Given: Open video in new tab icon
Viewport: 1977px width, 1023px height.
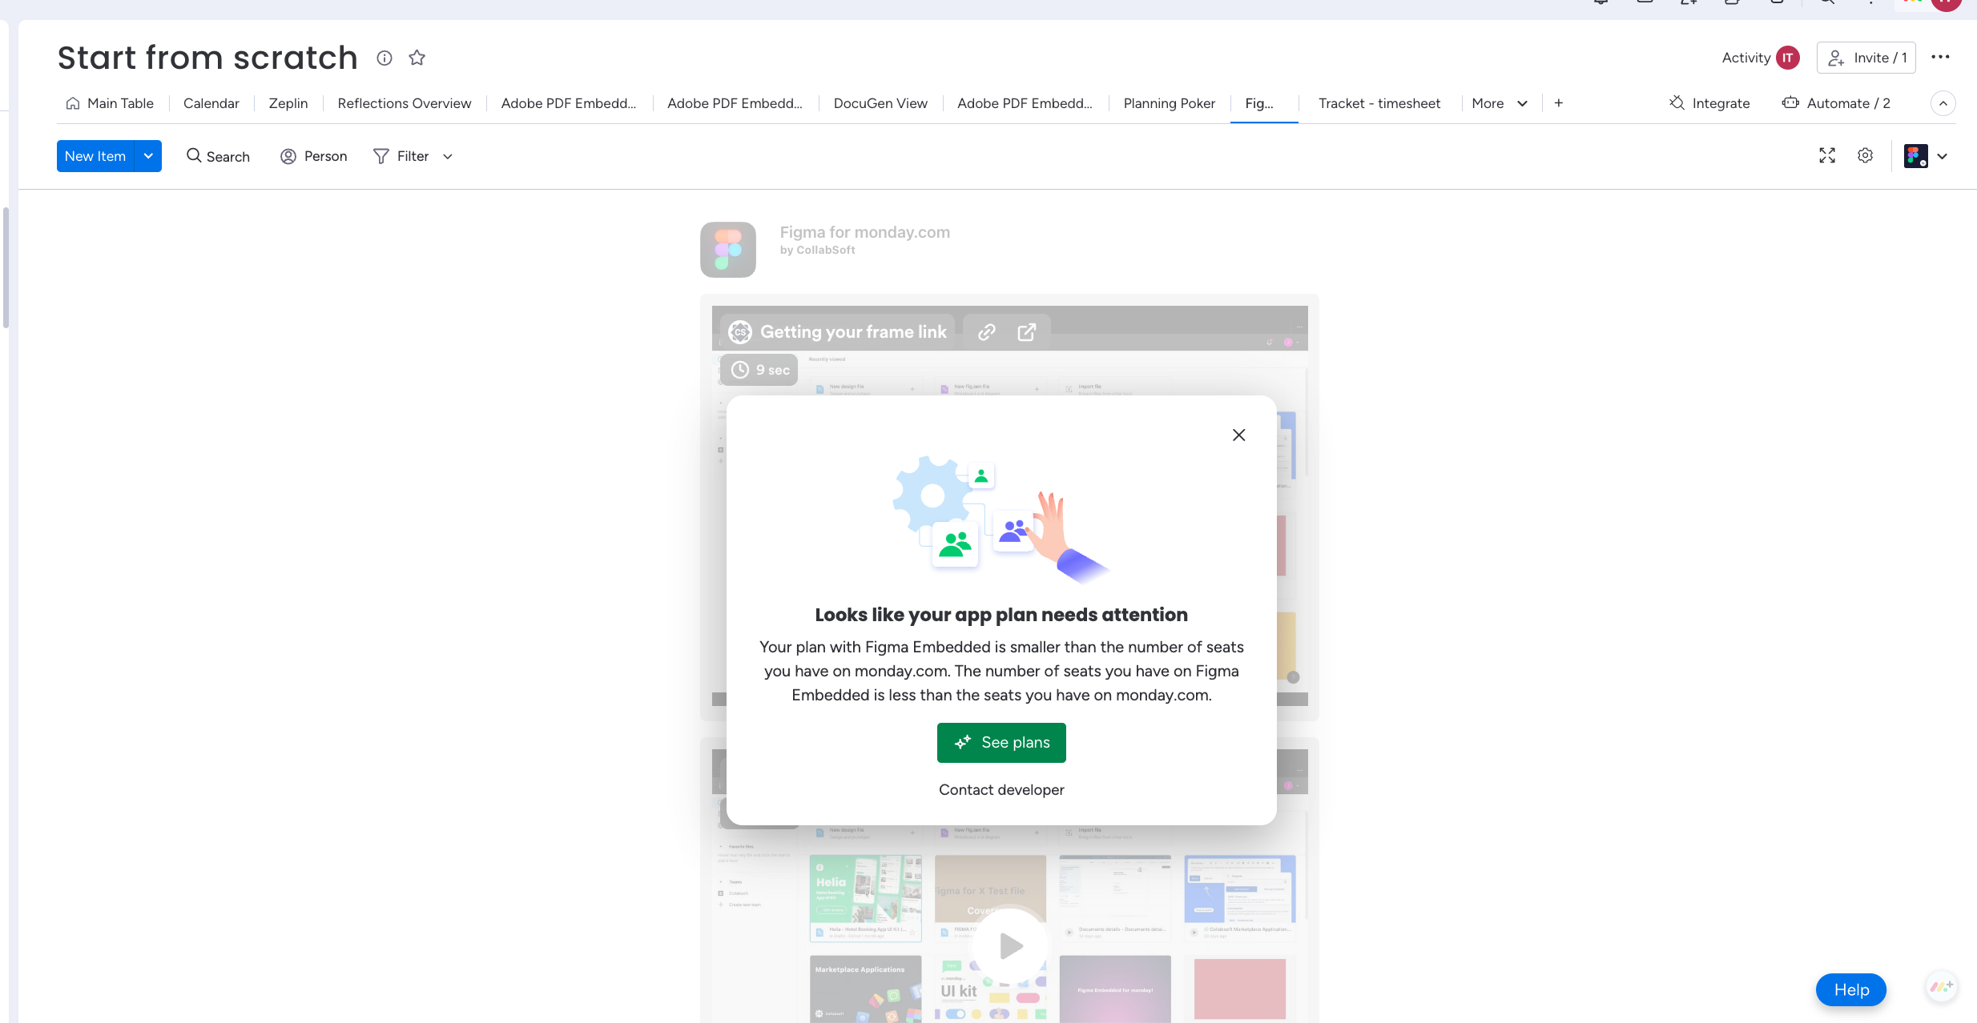Looking at the screenshot, I should click(x=1027, y=332).
